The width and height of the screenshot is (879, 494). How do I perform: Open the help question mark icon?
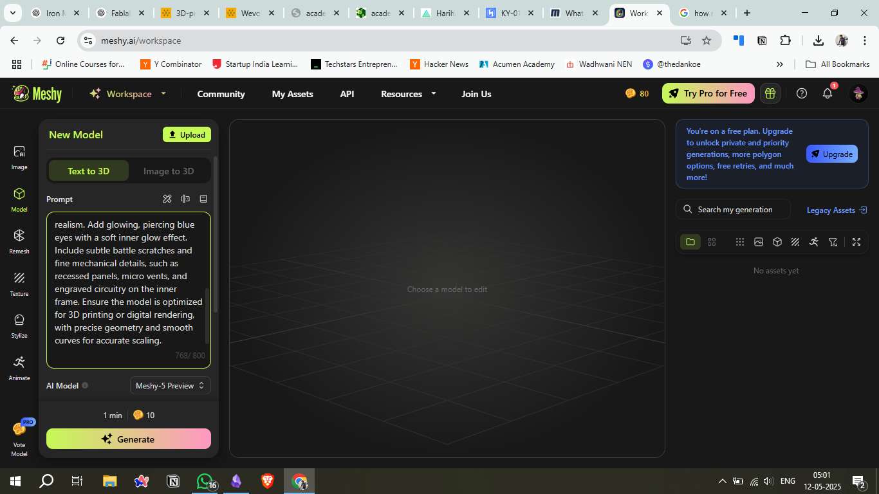[802, 93]
